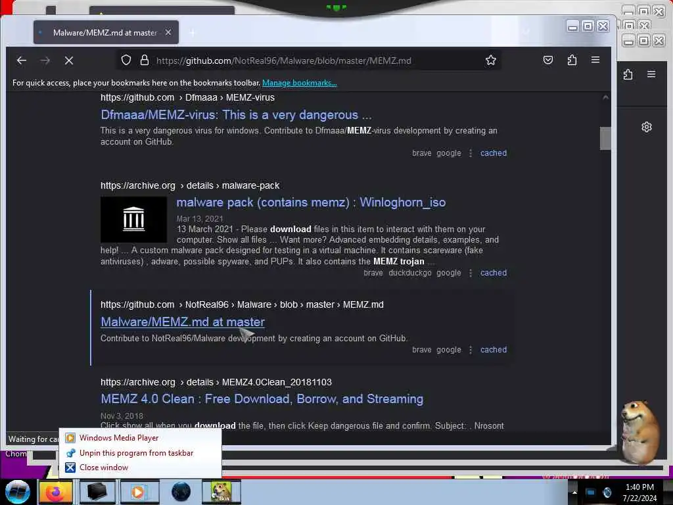This screenshot has height=505, width=673.
Task: Open the hamster Box app on taskbar
Action: coord(221,492)
